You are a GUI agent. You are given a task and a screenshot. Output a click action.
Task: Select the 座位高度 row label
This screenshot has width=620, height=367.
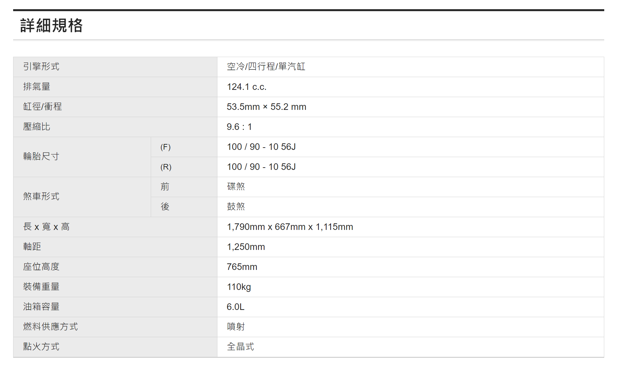[41, 267]
